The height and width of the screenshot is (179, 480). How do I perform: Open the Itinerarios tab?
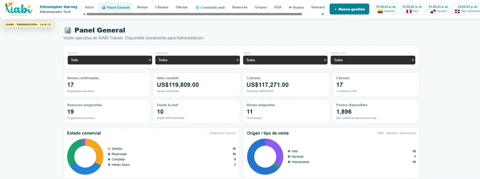pos(318,7)
